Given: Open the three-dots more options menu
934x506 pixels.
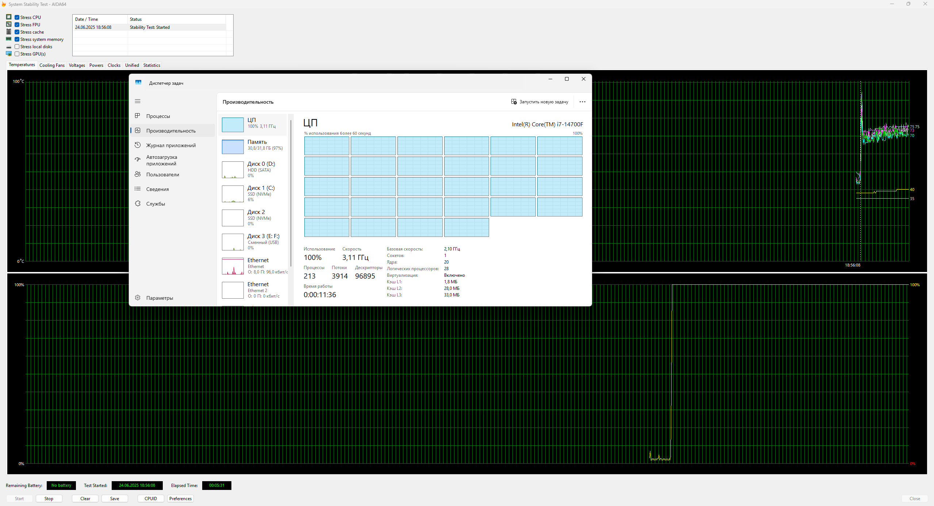Looking at the screenshot, I should point(582,102).
